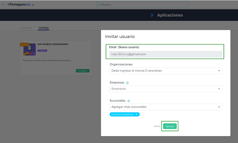Click the search magnifier icon
The width and height of the screenshot is (238, 143).
[x=99, y=5]
